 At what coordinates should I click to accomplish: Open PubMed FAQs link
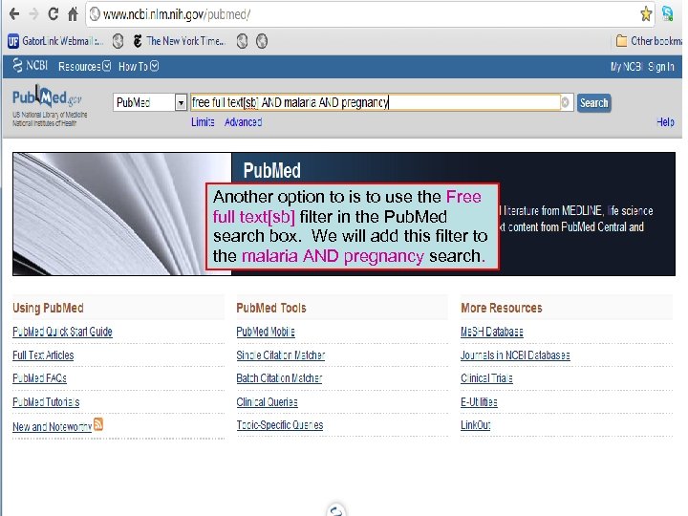tap(39, 378)
